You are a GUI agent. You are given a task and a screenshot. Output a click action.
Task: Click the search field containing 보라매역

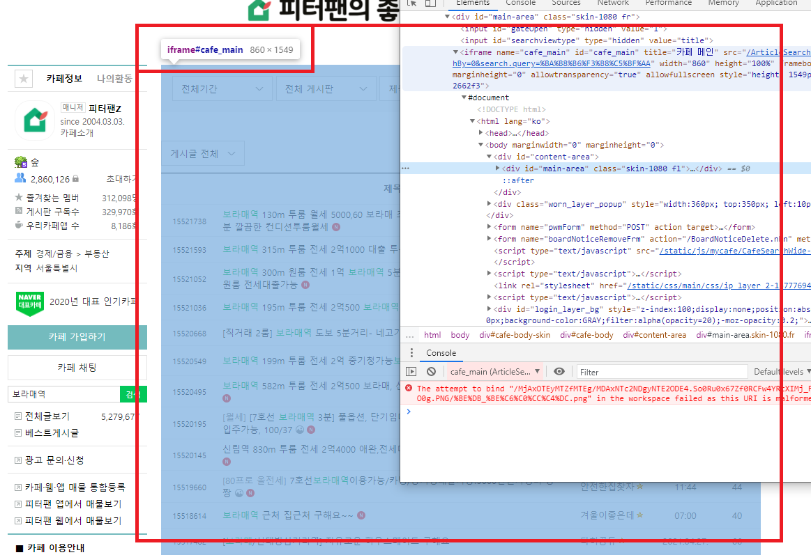pyautogui.click(x=64, y=394)
